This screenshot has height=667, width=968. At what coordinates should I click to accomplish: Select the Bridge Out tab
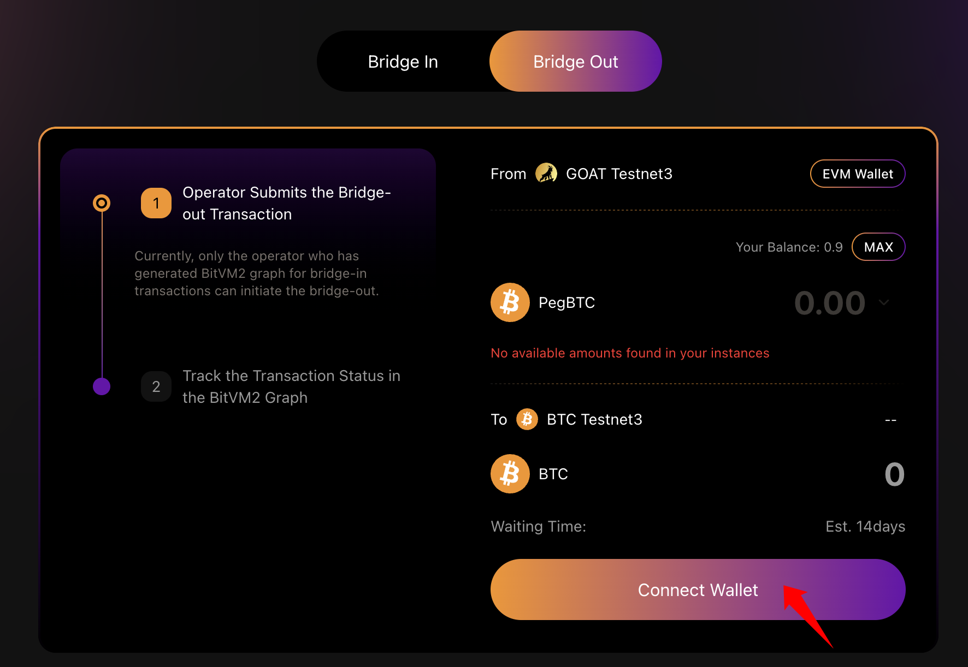(576, 61)
